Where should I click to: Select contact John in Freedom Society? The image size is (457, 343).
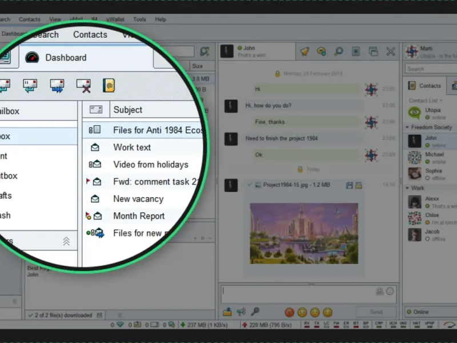[x=430, y=141]
